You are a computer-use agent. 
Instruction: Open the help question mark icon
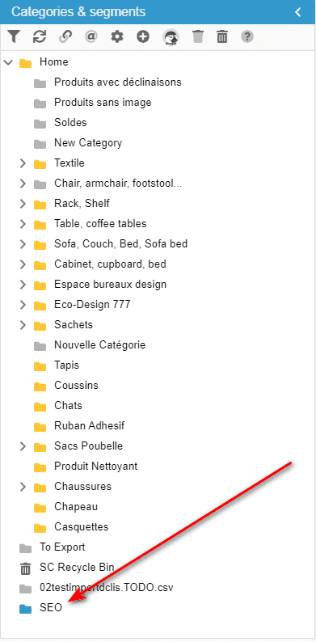pos(246,37)
